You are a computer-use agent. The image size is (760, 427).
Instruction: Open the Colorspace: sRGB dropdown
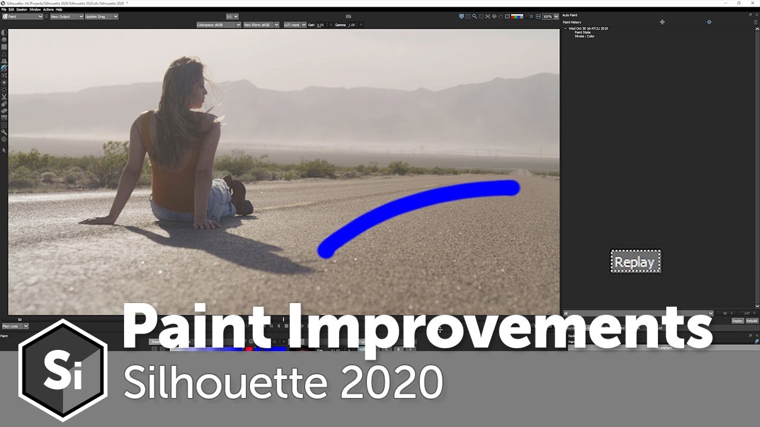(218, 25)
